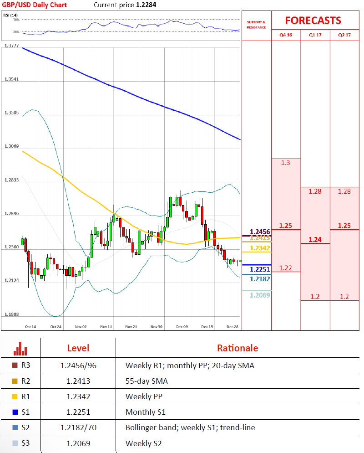The height and width of the screenshot is (453, 364).
Task: Select the S2 steel blue color swatch
Action: click(x=15, y=427)
